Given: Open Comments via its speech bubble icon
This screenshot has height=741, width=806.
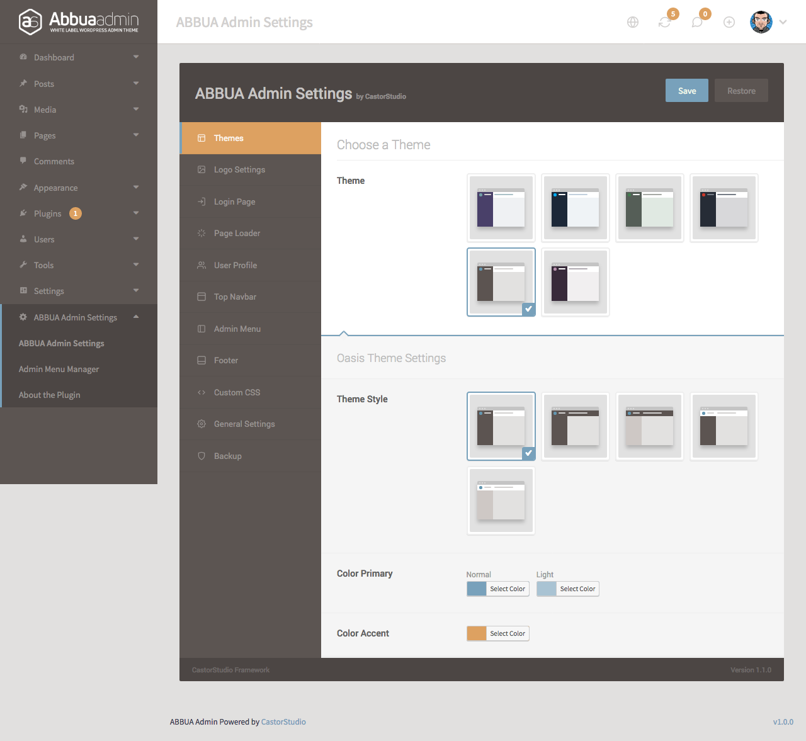Looking at the screenshot, I should (x=23, y=161).
